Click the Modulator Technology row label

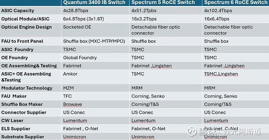[27, 88]
